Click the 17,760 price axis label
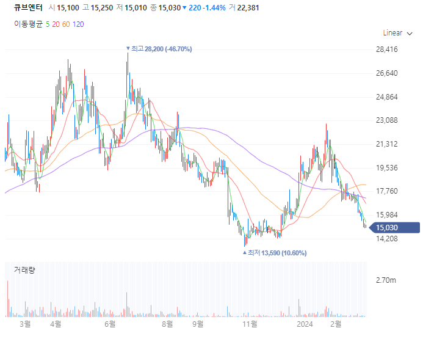Viewport: 423px width, 339px height. pyautogui.click(x=387, y=191)
